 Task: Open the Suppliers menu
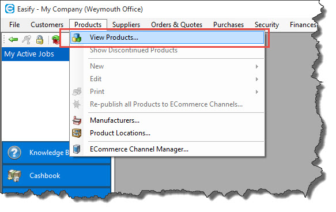pos(126,25)
